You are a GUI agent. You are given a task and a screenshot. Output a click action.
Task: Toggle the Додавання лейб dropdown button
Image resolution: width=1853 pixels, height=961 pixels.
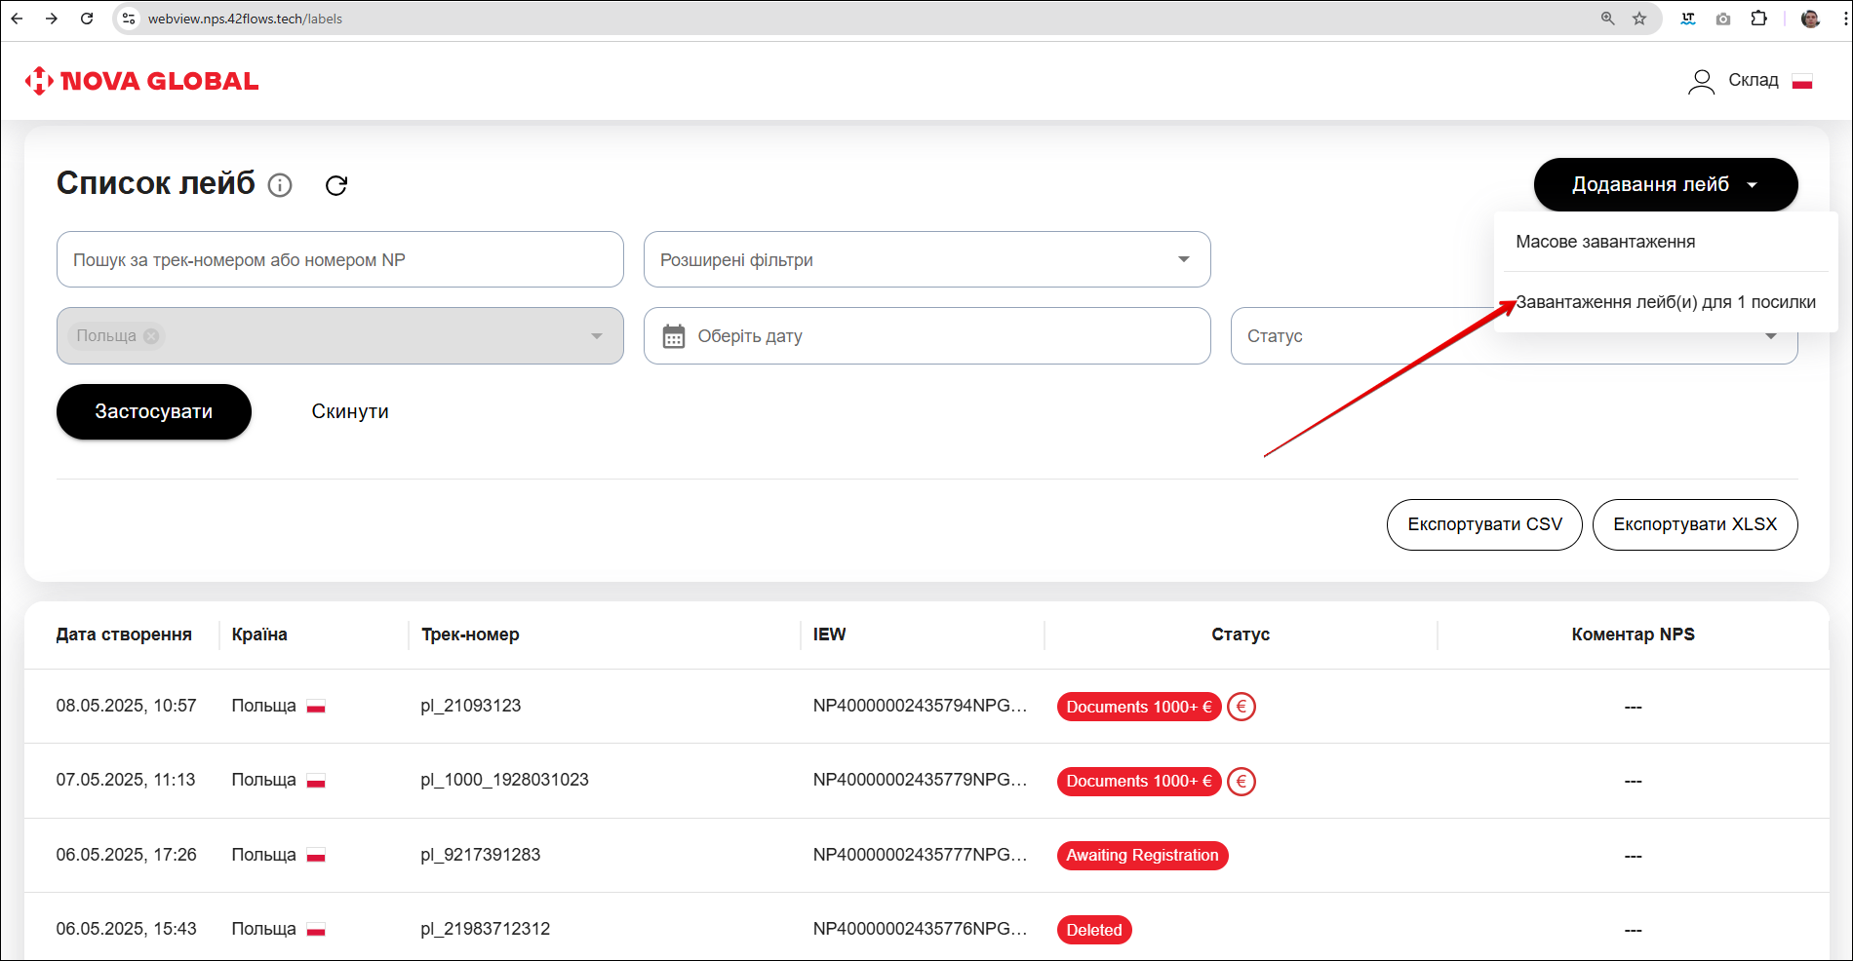tap(1665, 184)
